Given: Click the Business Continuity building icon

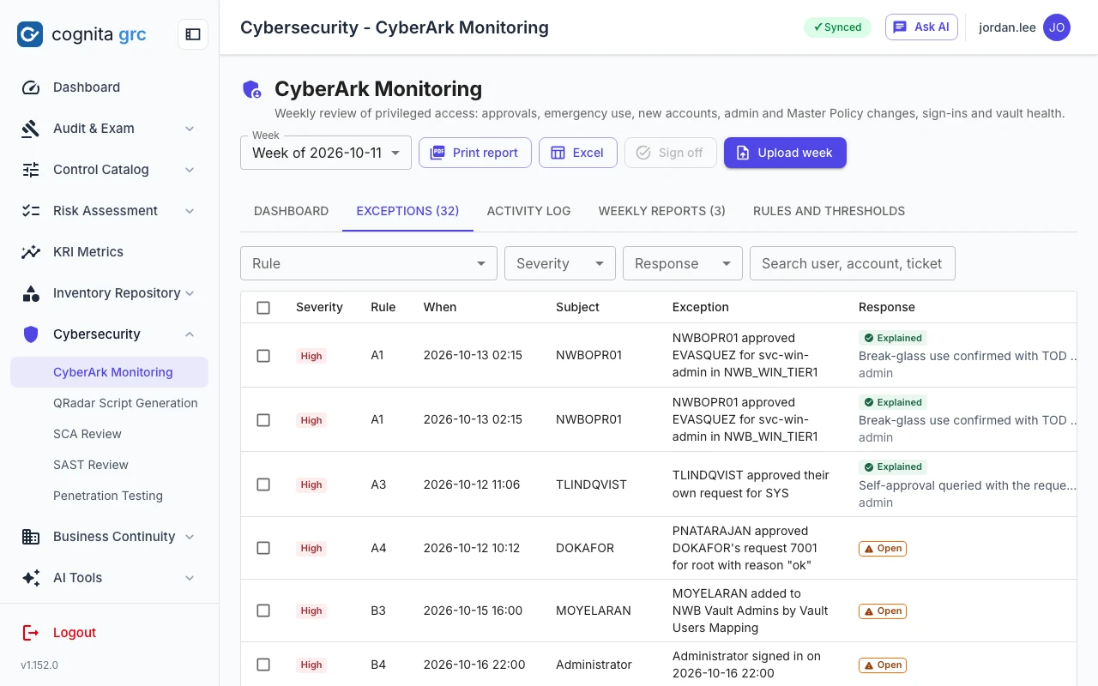Looking at the screenshot, I should tap(31, 537).
